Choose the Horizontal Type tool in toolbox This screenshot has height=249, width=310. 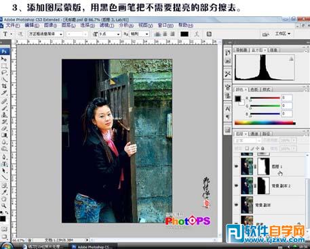tap(4, 164)
